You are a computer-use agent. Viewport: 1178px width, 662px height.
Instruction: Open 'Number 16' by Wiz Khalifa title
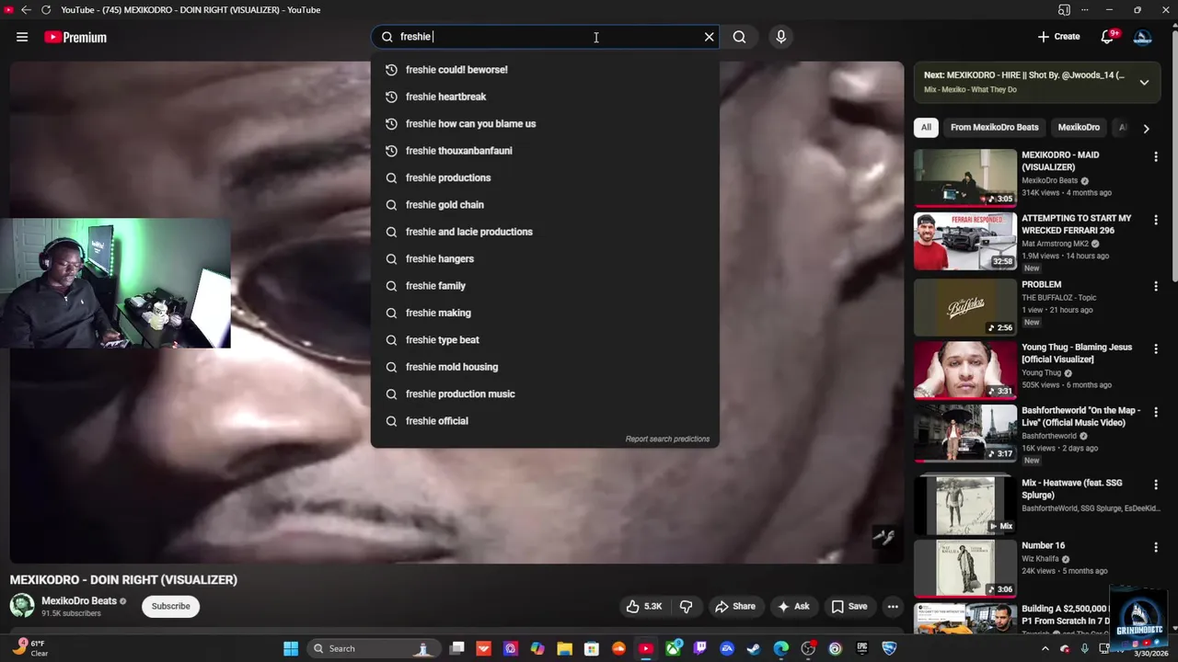[1043, 545]
